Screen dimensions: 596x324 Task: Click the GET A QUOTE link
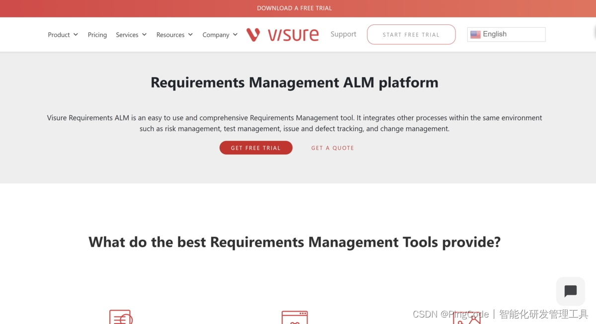click(x=333, y=148)
